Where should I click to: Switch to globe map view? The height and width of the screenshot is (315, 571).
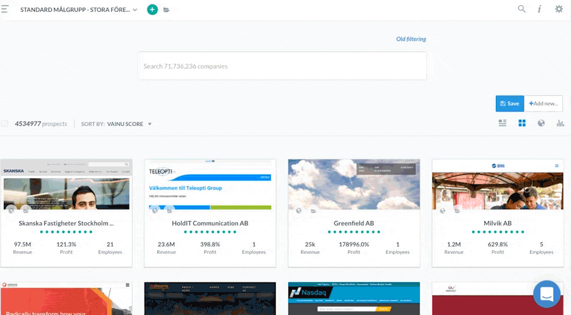tap(541, 123)
